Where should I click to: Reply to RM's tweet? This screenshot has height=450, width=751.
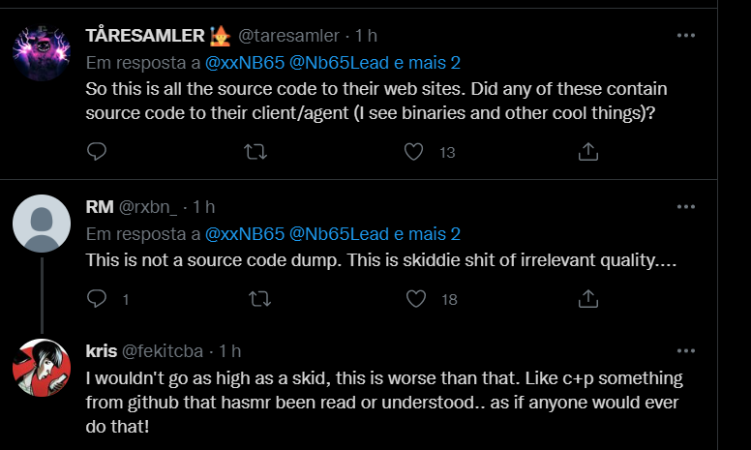pyautogui.click(x=96, y=299)
